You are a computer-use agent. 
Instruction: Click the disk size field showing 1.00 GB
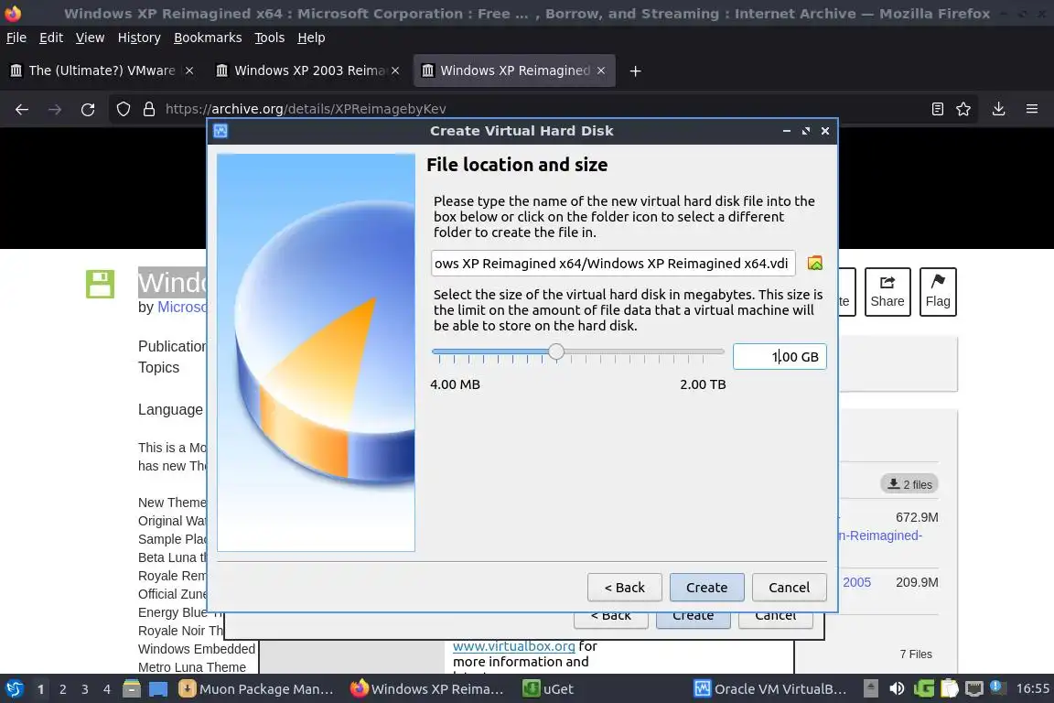(x=780, y=357)
